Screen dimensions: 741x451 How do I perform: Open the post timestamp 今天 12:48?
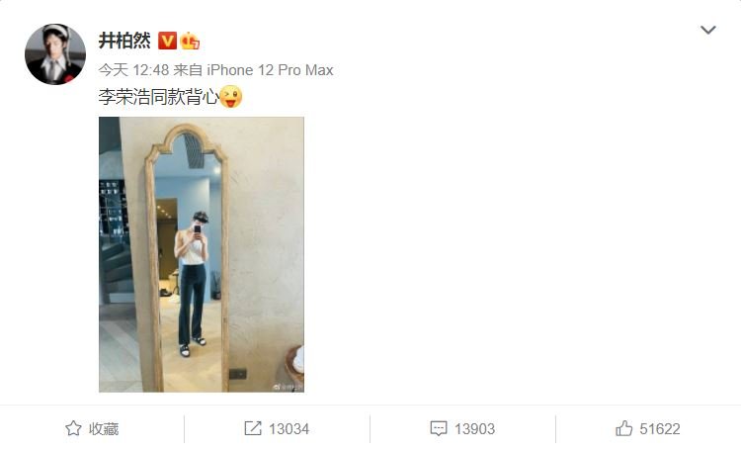[133, 70]
